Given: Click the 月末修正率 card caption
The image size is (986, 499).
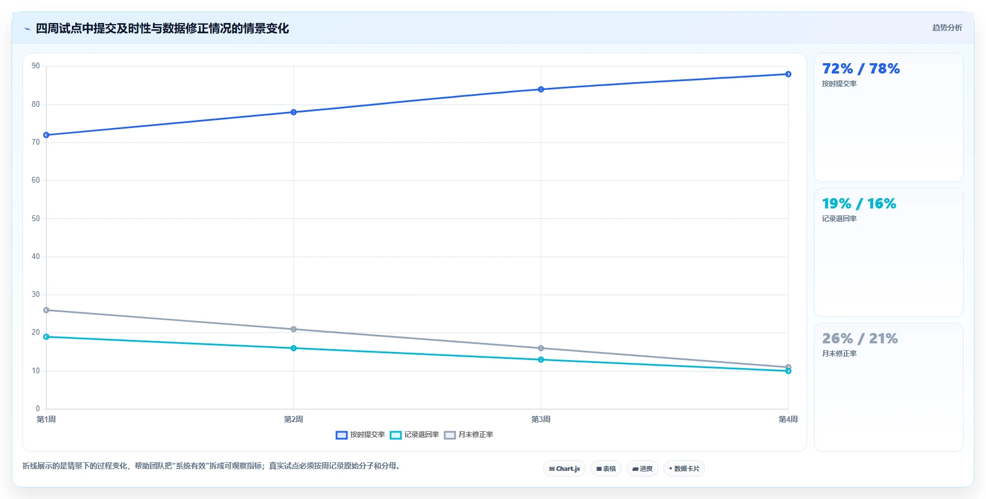Looking at the screenshot, I should [839, 354].
